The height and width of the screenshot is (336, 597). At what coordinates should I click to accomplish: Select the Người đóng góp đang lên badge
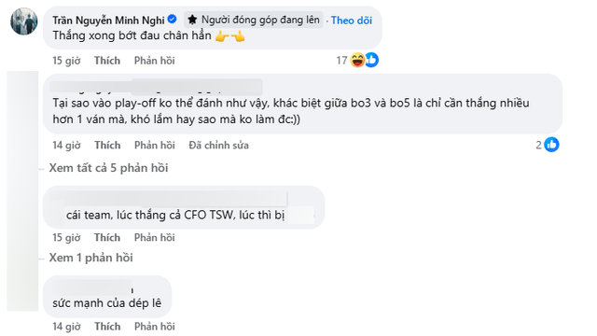point(254,20)
